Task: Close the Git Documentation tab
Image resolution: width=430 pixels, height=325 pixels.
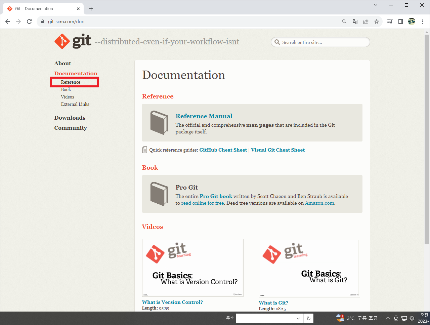Action: point(78,9)
